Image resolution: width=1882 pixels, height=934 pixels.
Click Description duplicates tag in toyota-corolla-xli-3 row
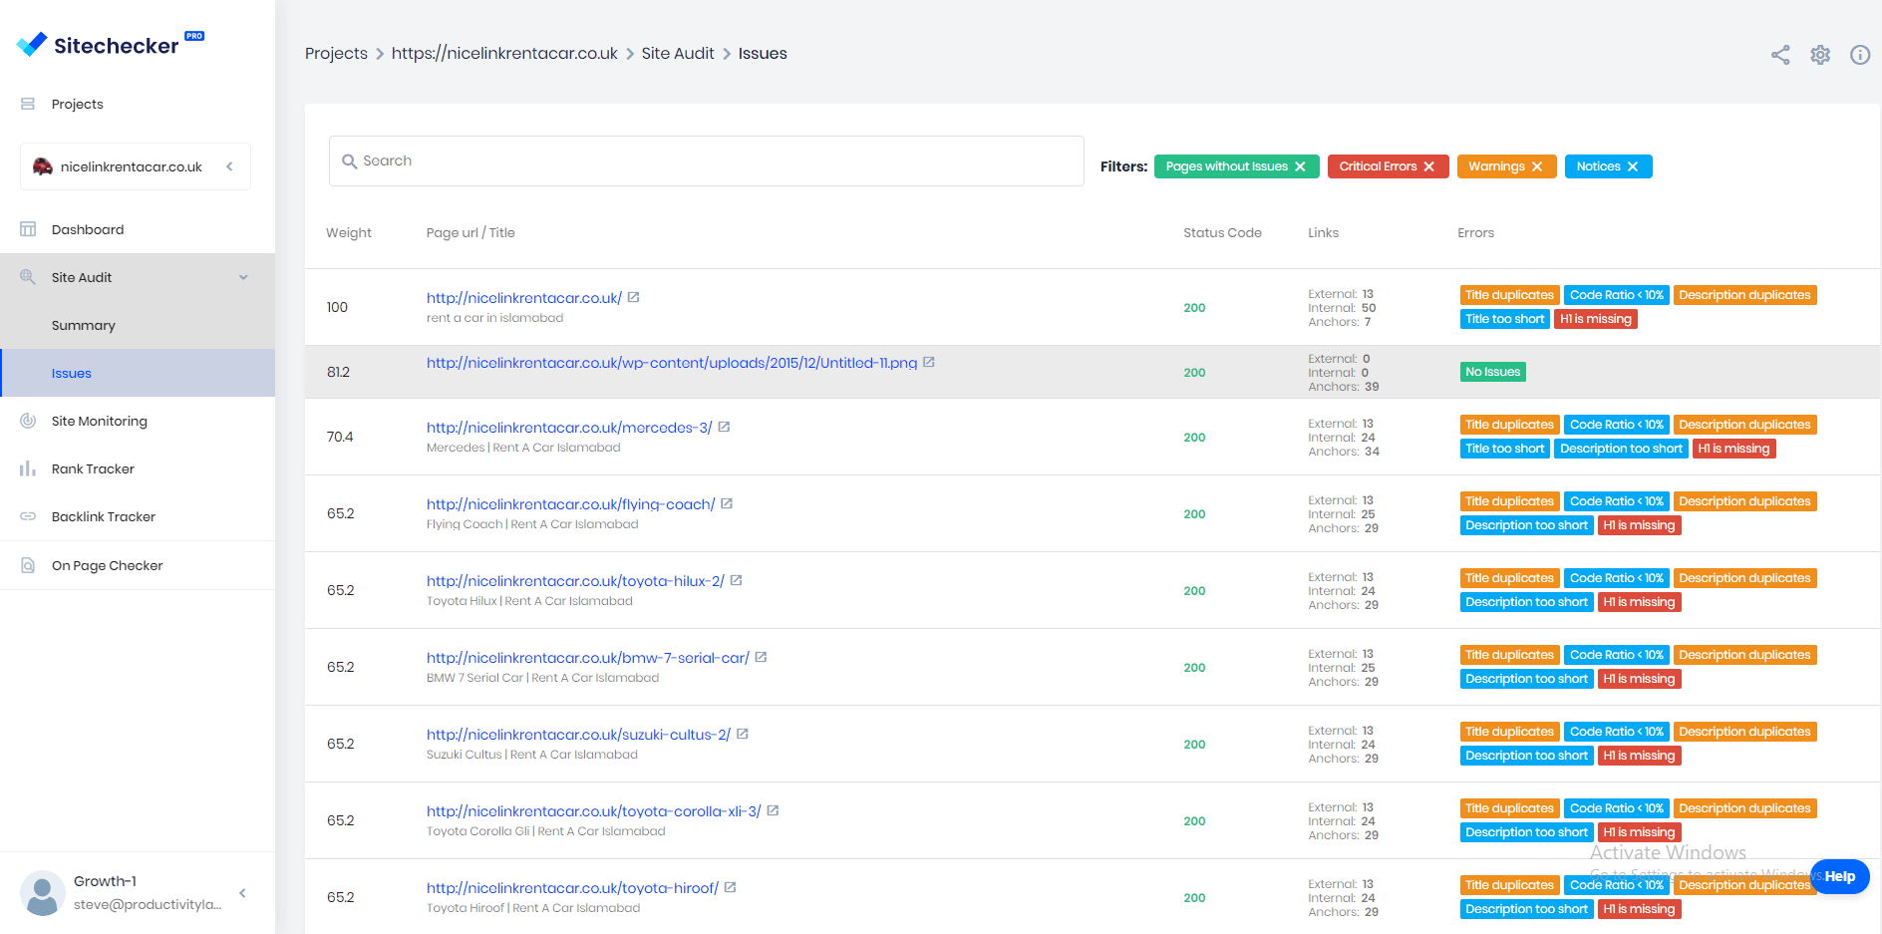tap(1744, 808)
